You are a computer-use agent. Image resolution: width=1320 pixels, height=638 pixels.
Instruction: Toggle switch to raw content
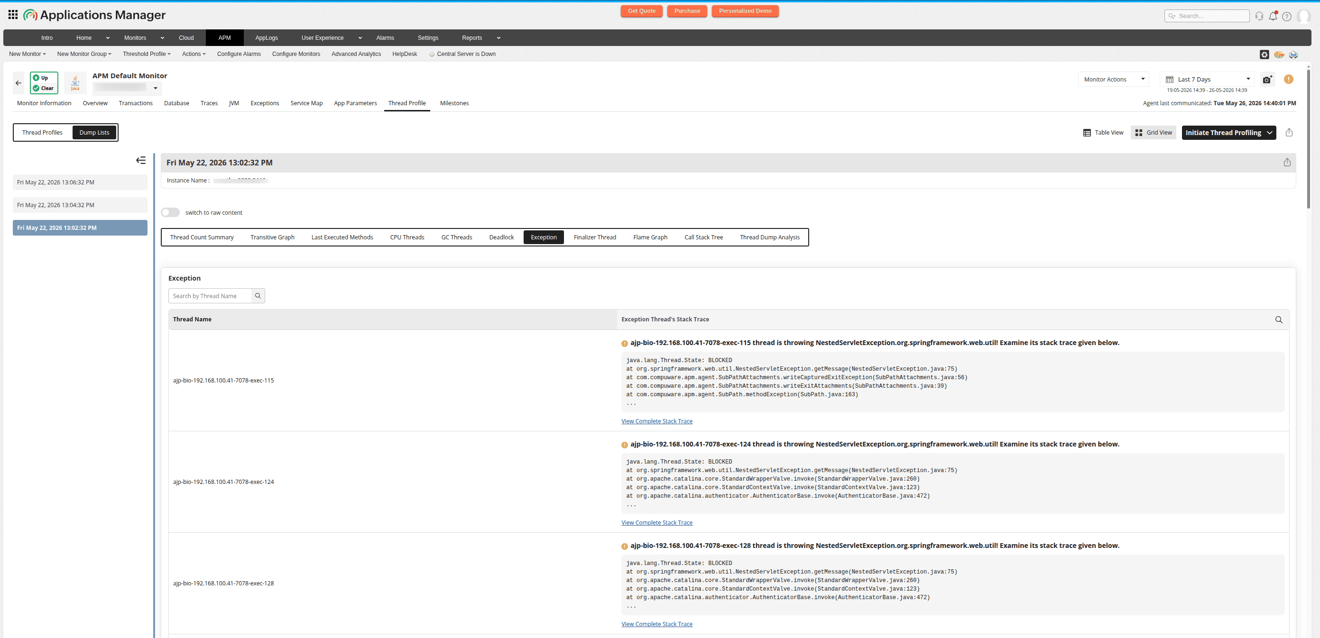[x=170, y=212]
